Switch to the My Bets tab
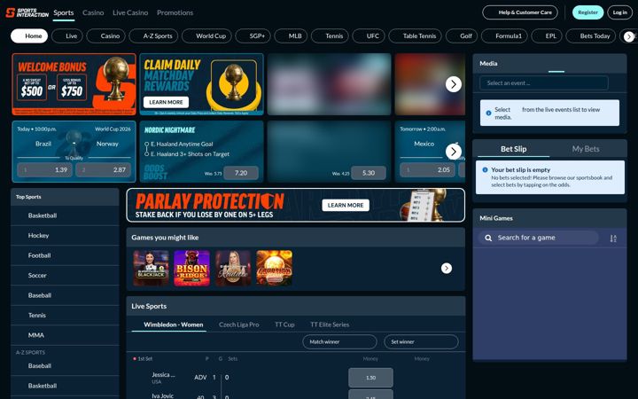The image size is (638, 399). point(586,149)
